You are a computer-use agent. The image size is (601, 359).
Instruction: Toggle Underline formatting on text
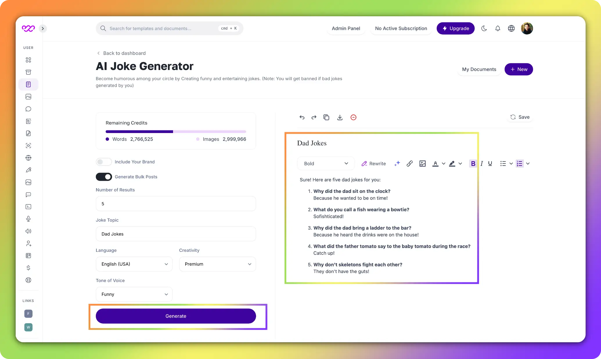(x=490, y=163)
